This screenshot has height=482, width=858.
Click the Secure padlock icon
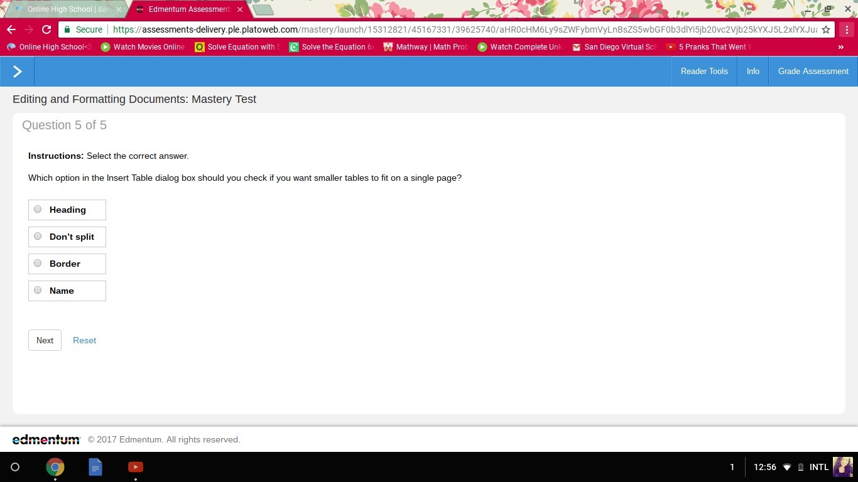click(67, 29)
